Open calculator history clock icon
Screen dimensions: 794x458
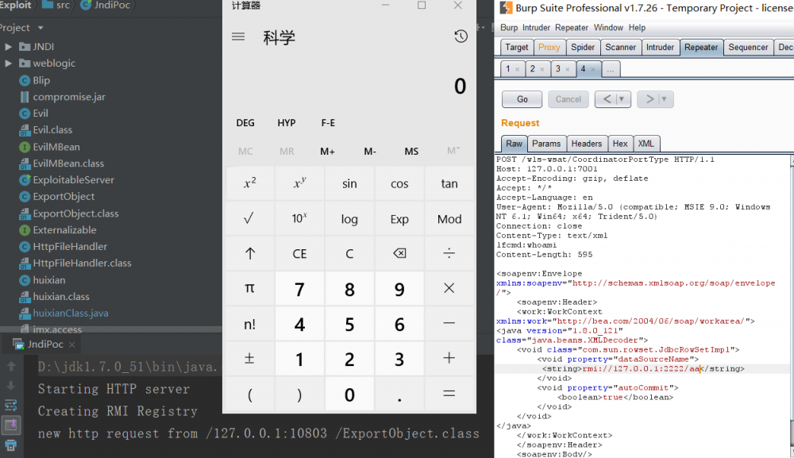461,37
